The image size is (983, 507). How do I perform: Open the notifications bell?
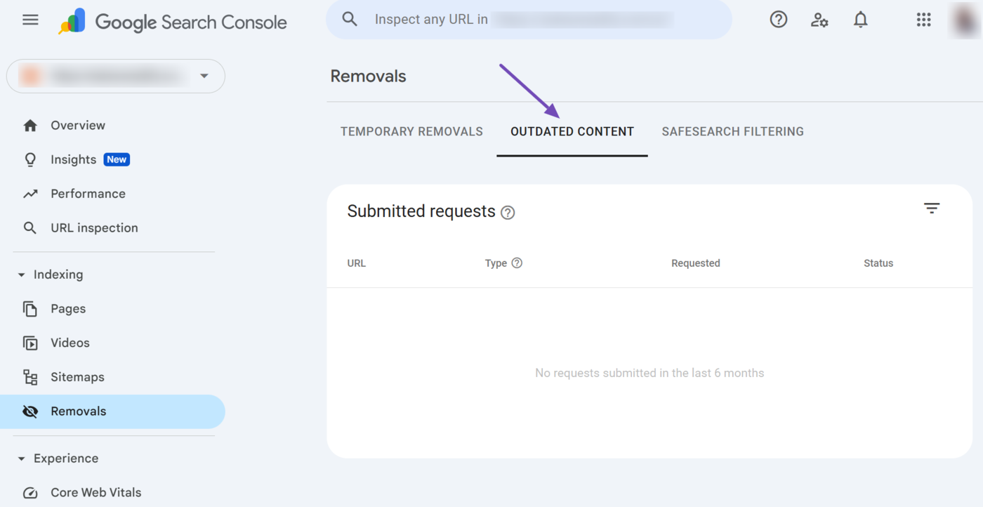(x=860, y=20)
